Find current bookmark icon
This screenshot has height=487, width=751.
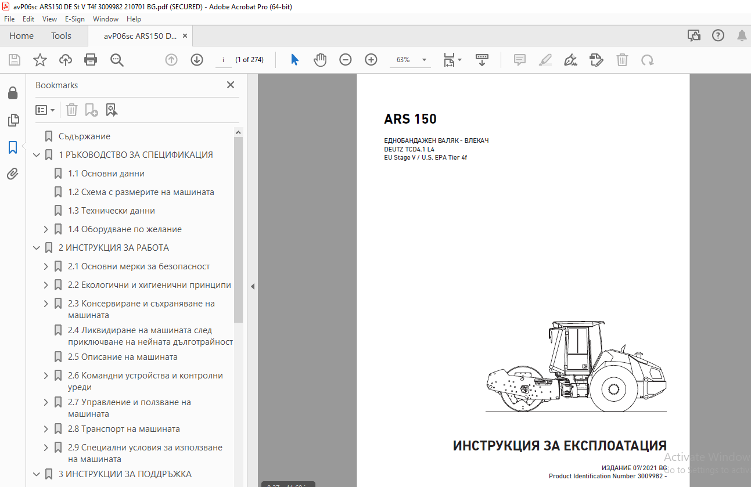111,110
